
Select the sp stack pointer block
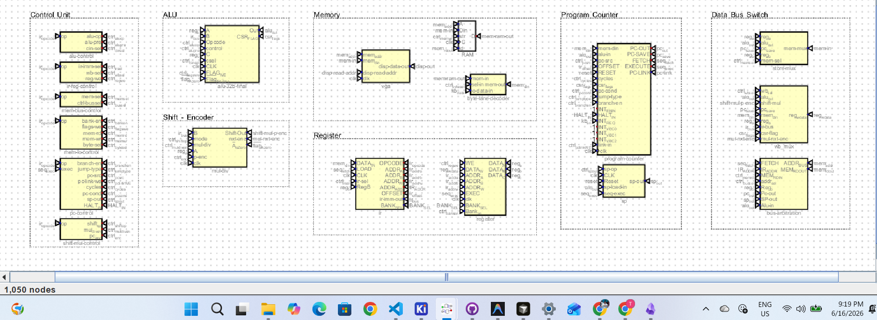pyautogui.click(x=624, y=181)
